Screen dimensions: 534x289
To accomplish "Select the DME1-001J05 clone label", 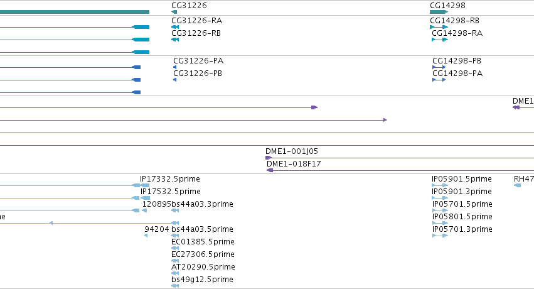I will tap(292, 151).
